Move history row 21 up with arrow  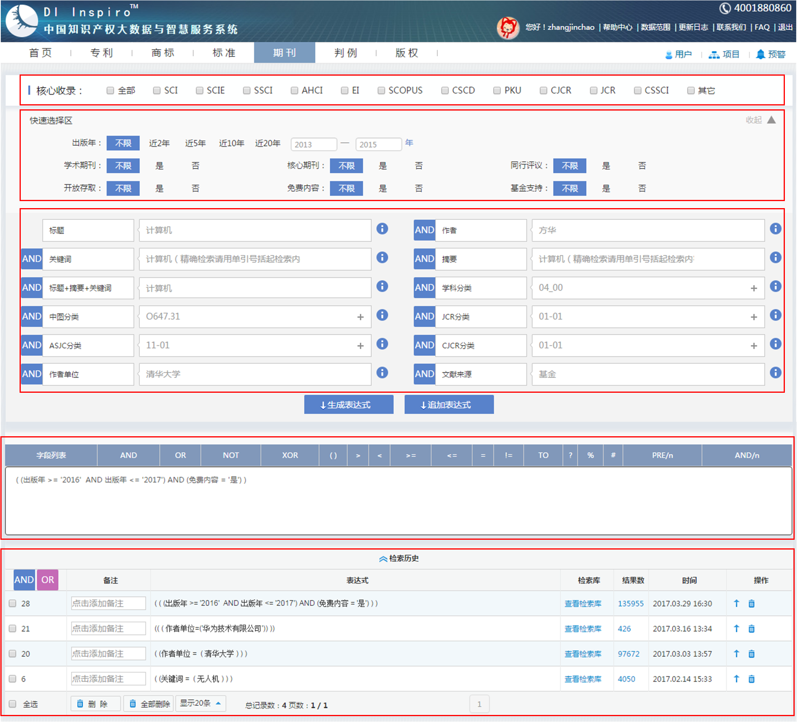(736, 628)
